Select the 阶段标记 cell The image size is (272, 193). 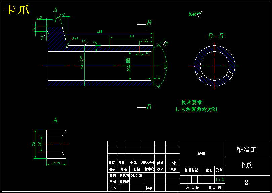tap(191, 170)
